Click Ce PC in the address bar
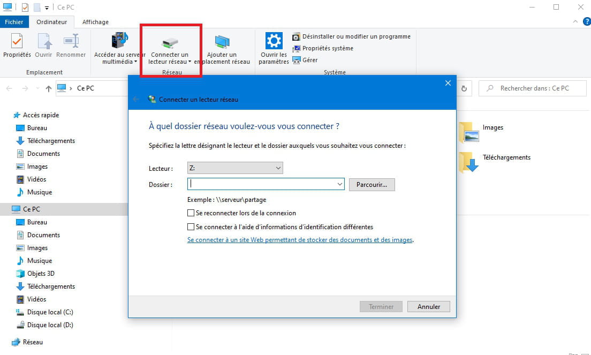This screenshot has width=591, height=355. 86,88
